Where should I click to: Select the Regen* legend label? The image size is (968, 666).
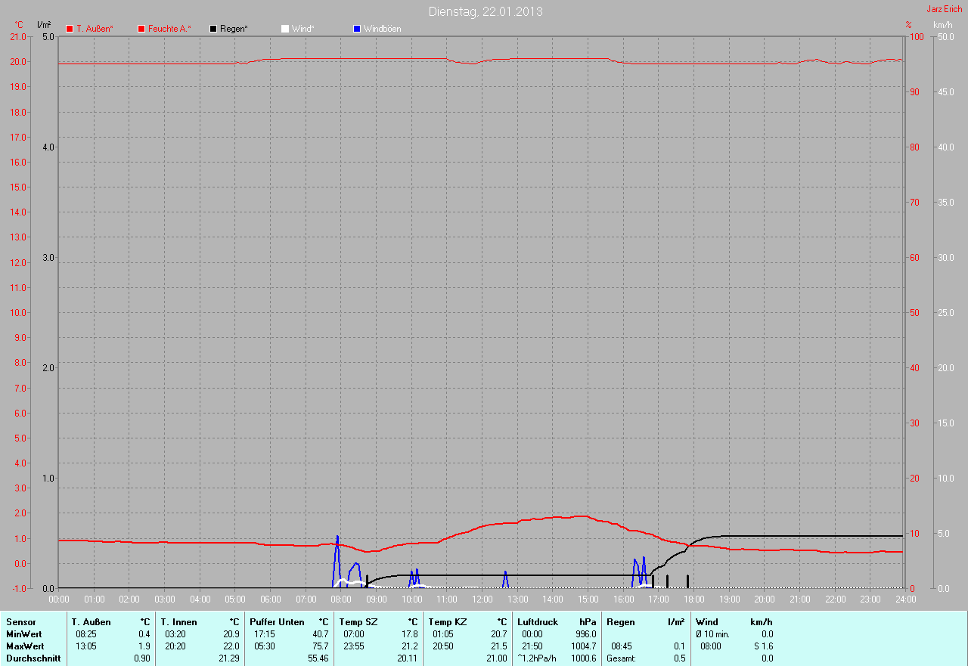[x=234, y=29]
